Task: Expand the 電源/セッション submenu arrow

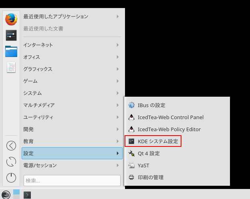Action: (118, 165)
